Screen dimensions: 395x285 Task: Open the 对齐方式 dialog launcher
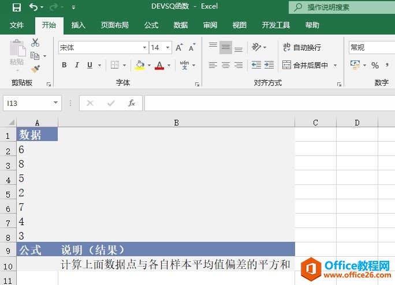tap(339, 85)
